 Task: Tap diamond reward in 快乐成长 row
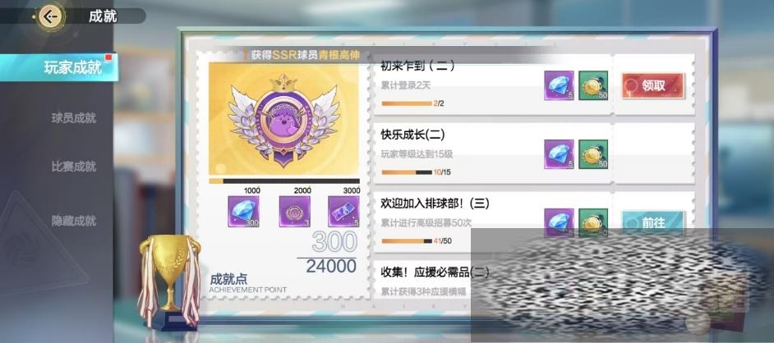click(560, 154)
